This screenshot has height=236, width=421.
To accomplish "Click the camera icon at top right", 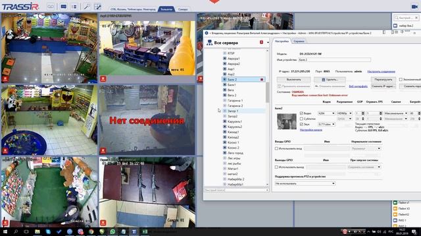I will [x=414, y=7].
